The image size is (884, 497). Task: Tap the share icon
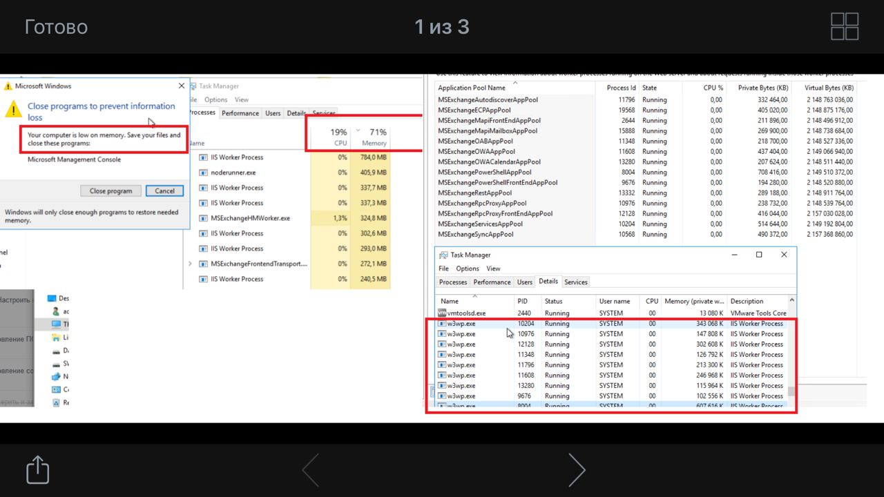38,470
